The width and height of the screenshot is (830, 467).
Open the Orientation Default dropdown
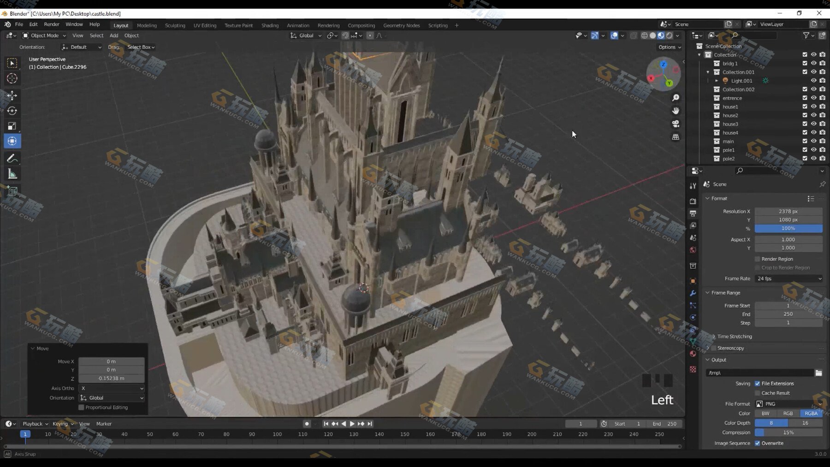81,47
